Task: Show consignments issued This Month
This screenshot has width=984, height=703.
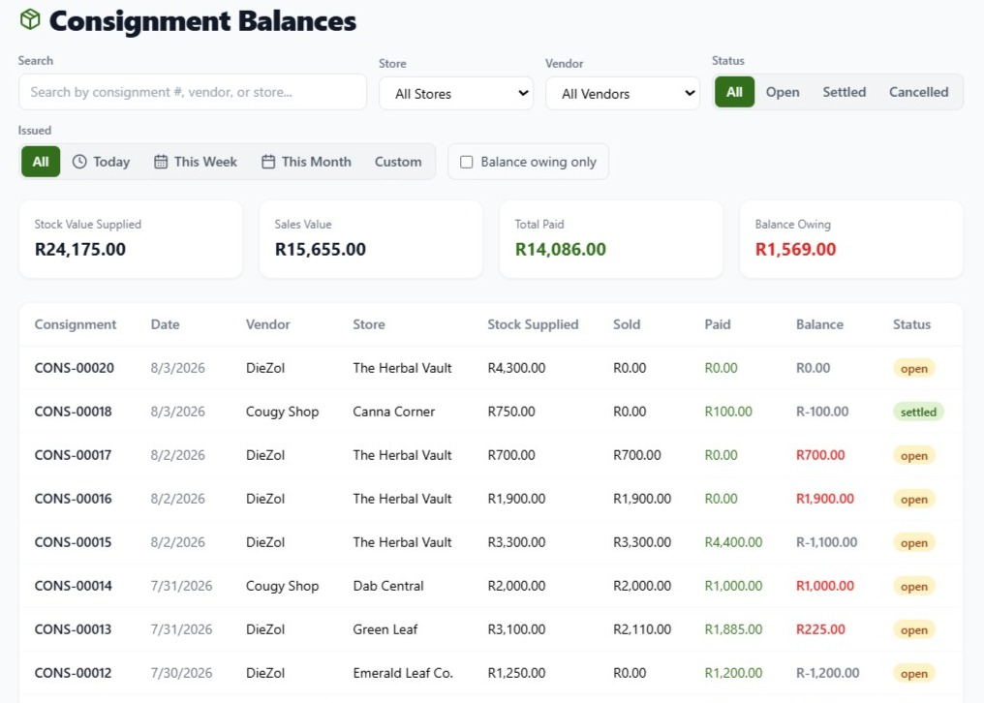Action: [x=306, y=162]
